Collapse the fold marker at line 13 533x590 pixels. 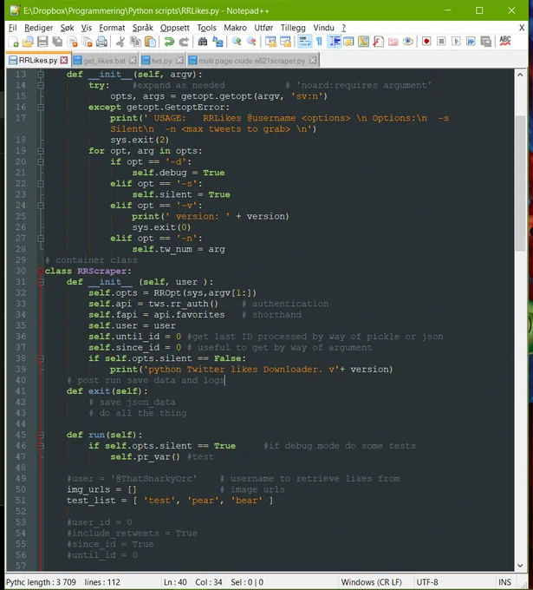[x=41, y=74]
